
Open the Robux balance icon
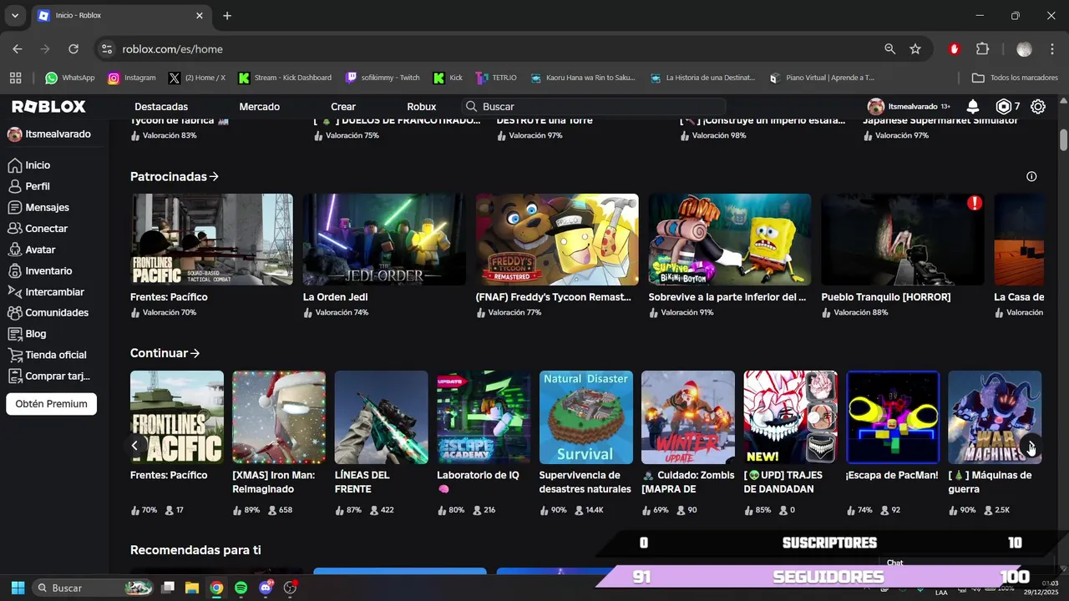click(x=1004, y=107)
